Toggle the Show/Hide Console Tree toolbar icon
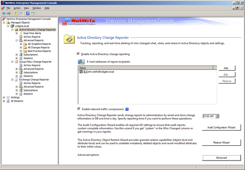Image resolution: width=245 pixels, height=170 pixels. pos(21,13)
